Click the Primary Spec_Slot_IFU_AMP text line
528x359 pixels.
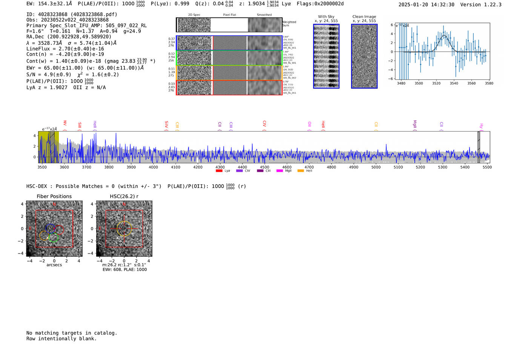[86, 26]
